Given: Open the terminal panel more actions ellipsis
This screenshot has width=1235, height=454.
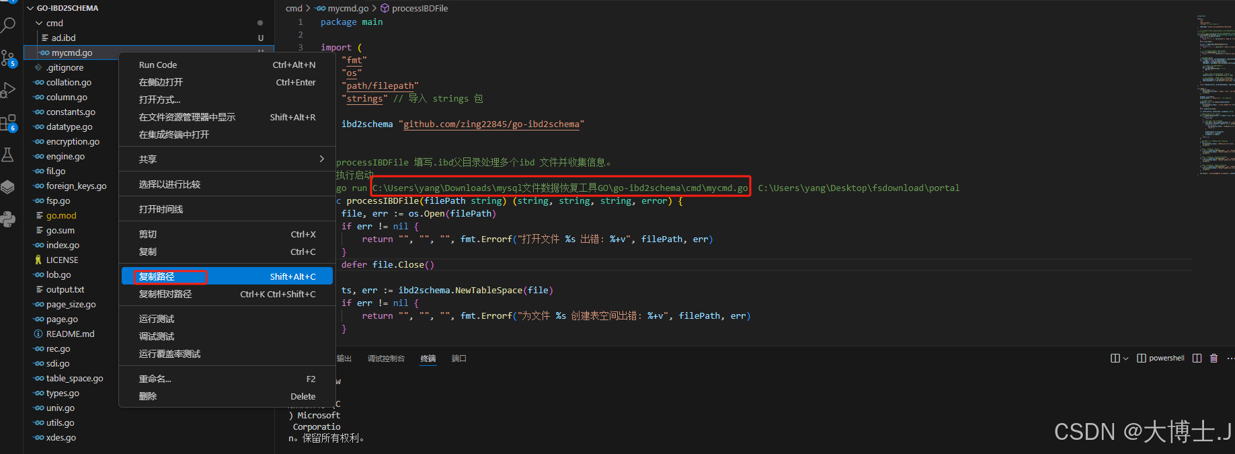Looking at the screenshot, I should 1230,358.
